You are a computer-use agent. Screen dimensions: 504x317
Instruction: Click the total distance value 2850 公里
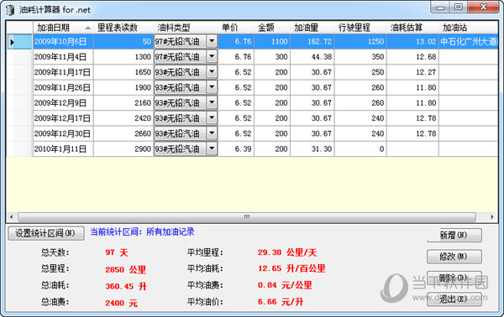(x=126, y=269)
